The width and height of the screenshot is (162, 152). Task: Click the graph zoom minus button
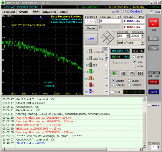[x=37, y=17]
